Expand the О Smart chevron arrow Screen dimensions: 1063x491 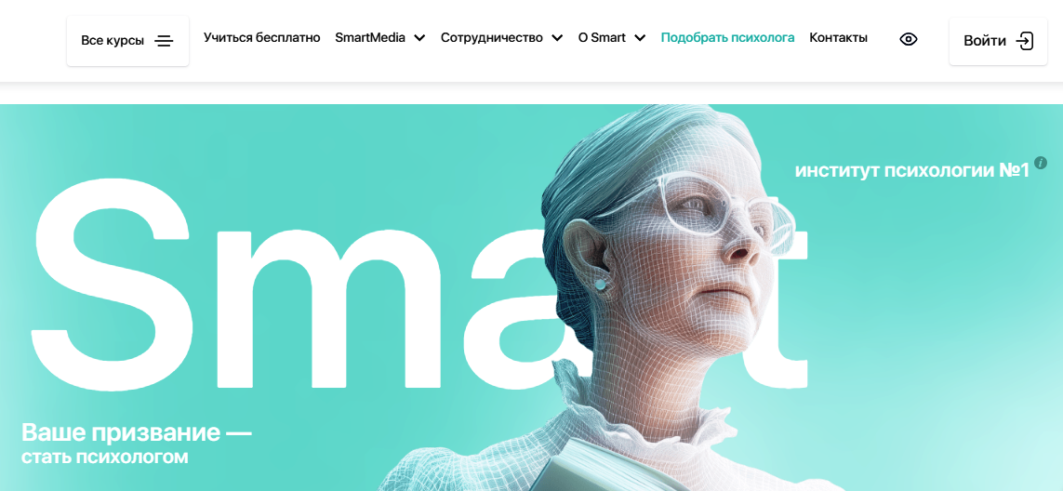click(640, 38)
